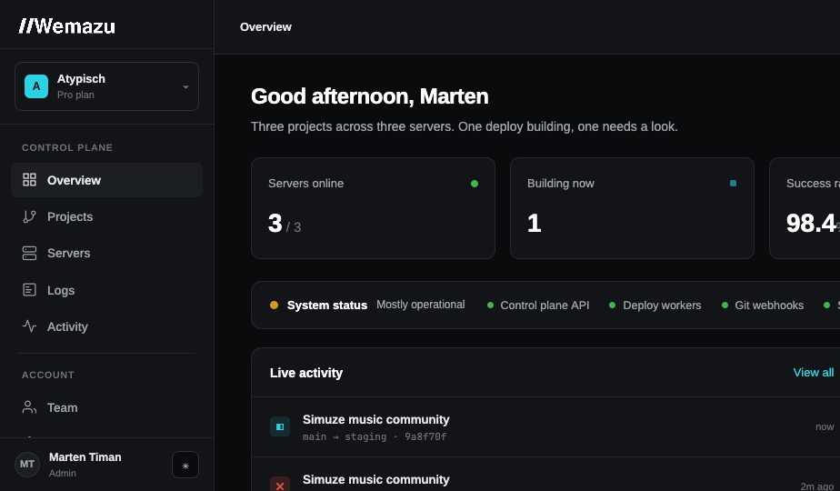Go to the Servers section
Viewport: 840px width, 491px height.
[x=106, y=253]
